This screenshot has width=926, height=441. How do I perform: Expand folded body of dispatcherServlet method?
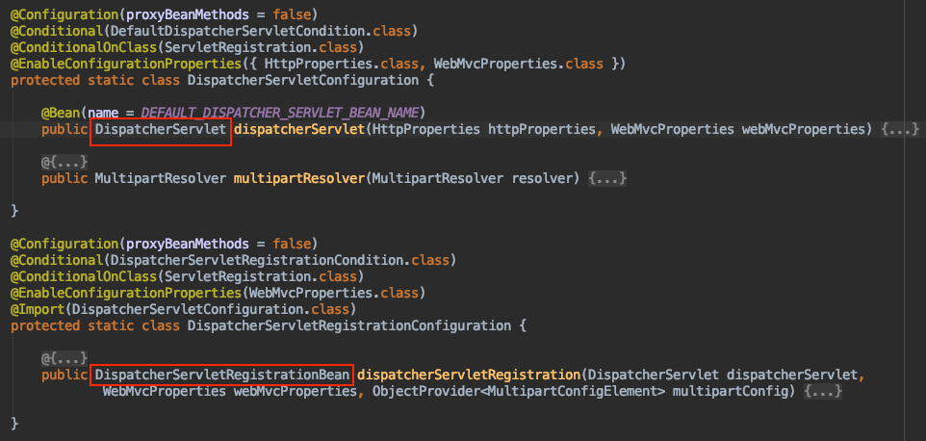coord(900,129)
